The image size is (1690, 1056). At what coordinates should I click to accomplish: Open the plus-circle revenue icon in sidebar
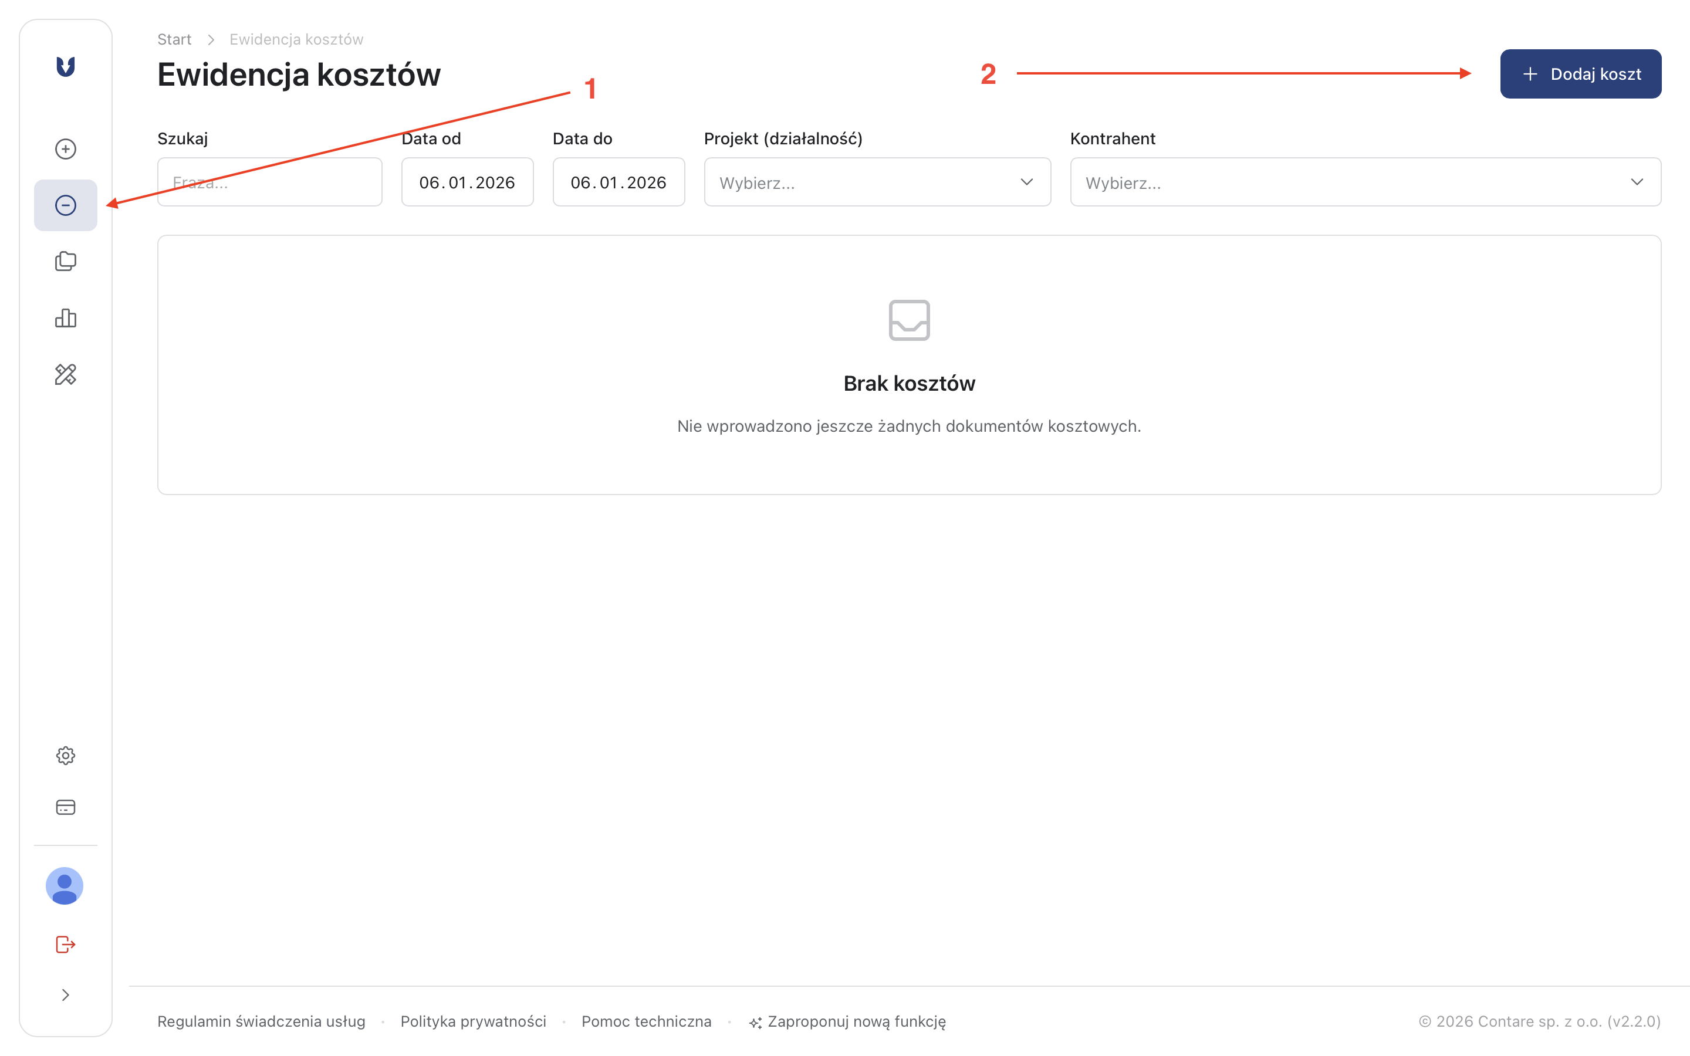(65, 149)
